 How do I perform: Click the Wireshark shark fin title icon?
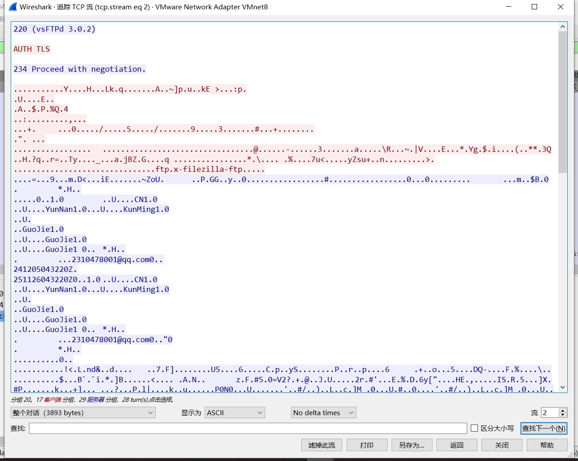click(x=13, y=7)
